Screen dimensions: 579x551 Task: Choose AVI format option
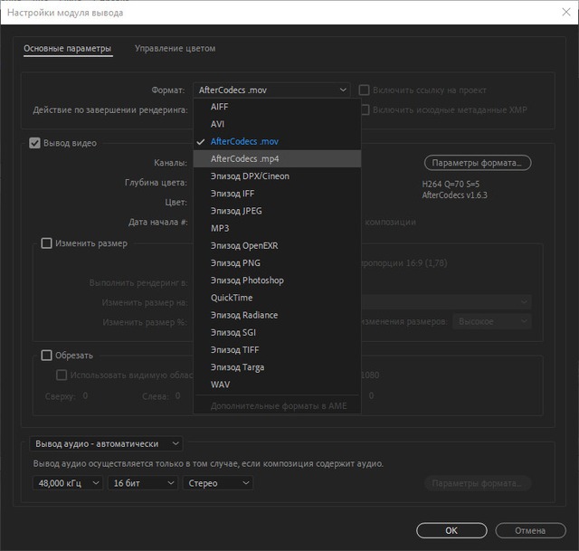tap(217, 124)
